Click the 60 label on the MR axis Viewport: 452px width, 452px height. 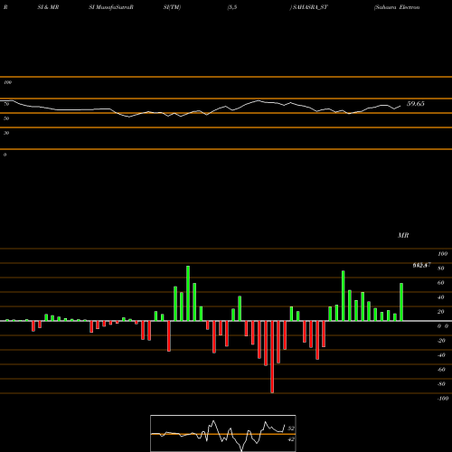click(441, 283)
